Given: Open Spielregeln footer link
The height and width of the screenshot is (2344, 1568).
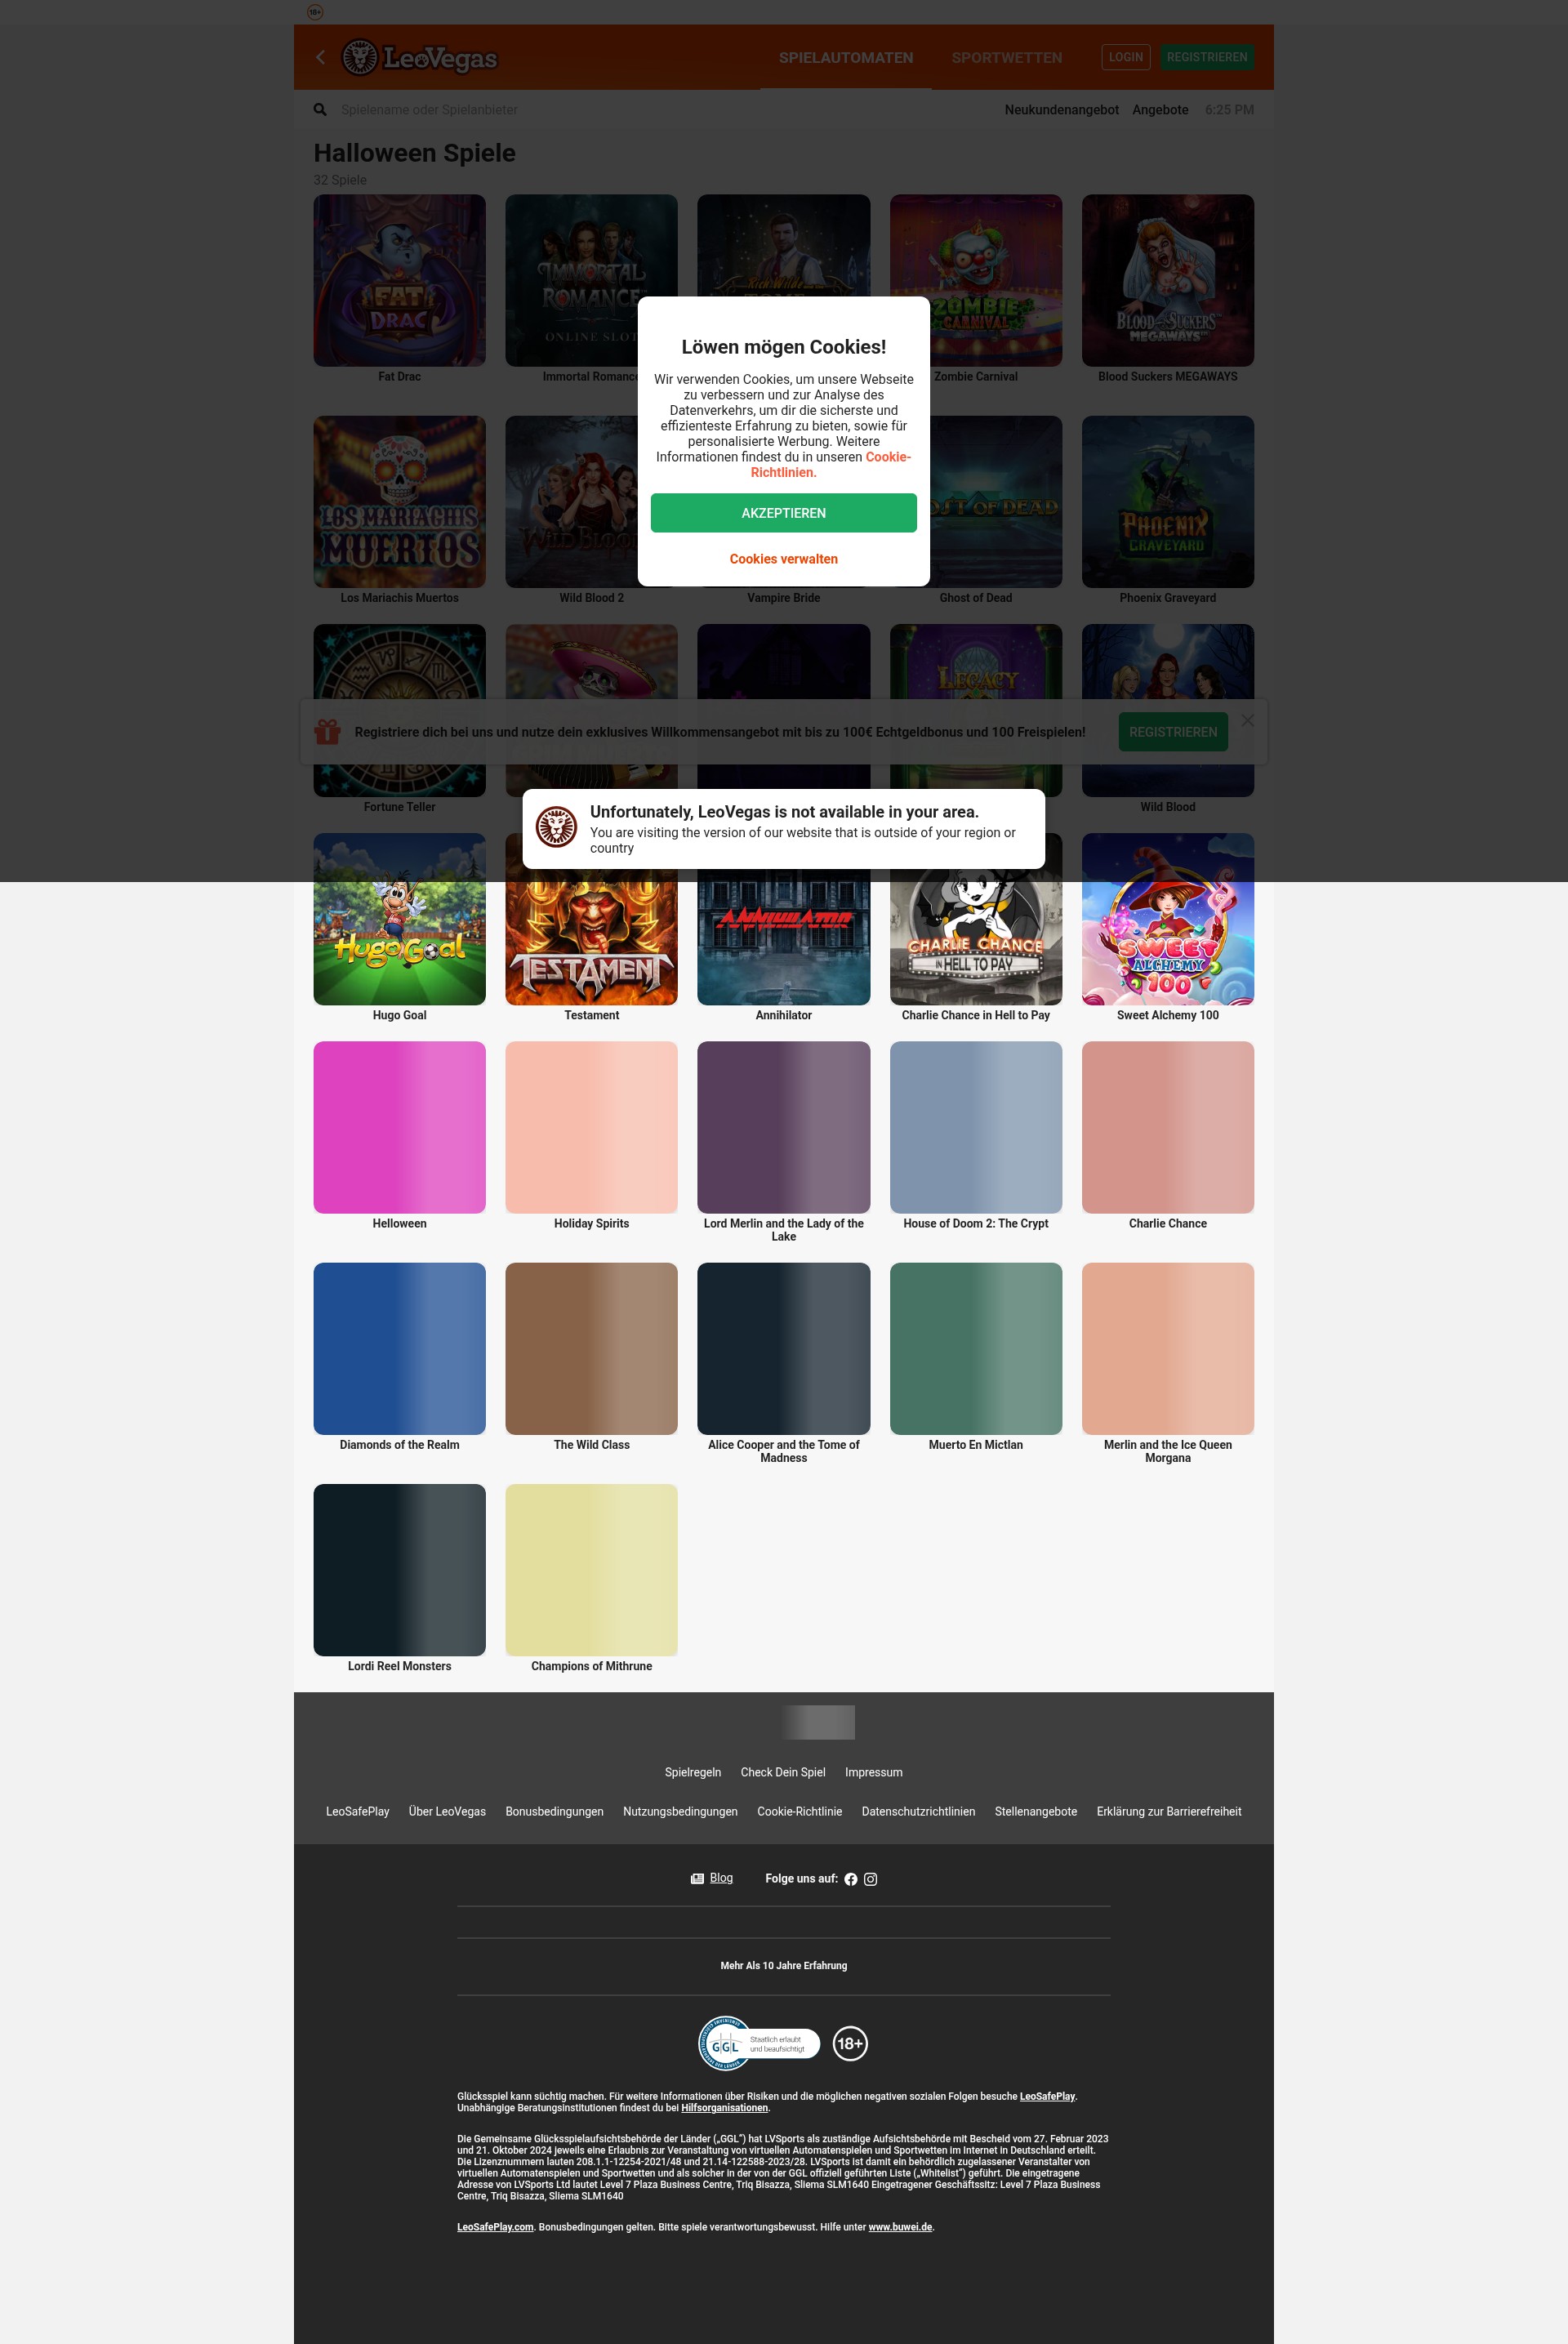Looking at the screenshot, I should point(693,1772).
